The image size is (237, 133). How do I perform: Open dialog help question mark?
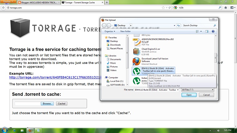213,31
